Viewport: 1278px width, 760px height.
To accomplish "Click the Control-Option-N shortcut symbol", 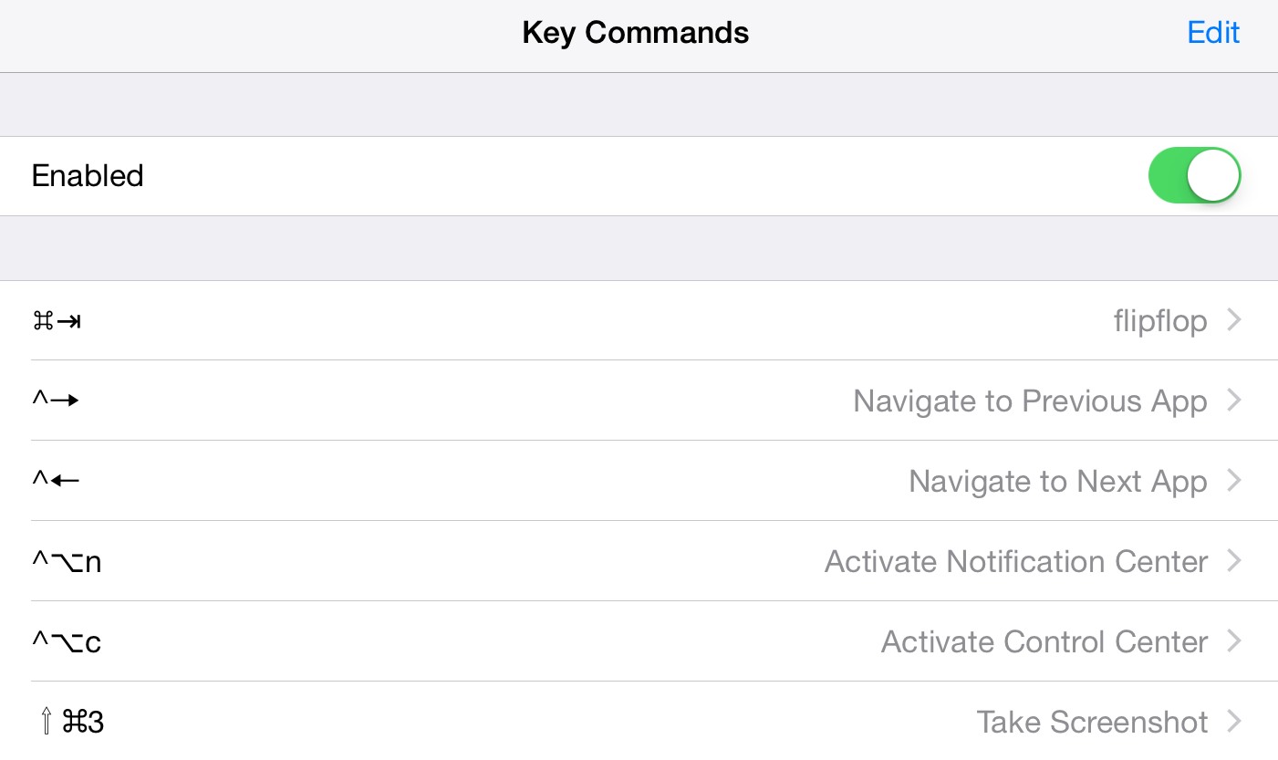I will 67,561.
